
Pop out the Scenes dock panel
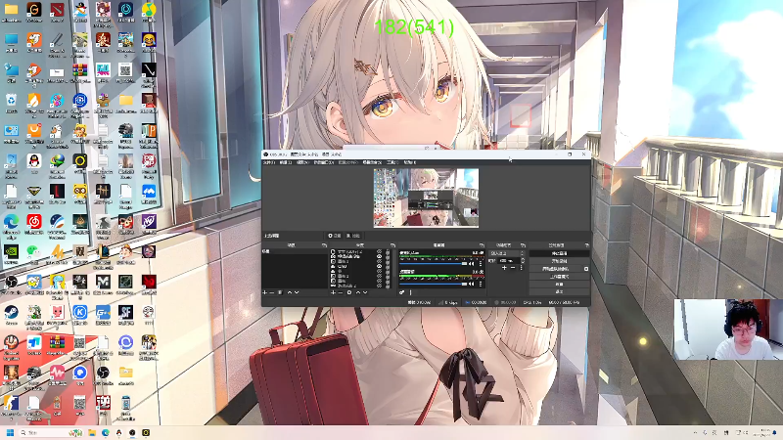pos(324,245)
